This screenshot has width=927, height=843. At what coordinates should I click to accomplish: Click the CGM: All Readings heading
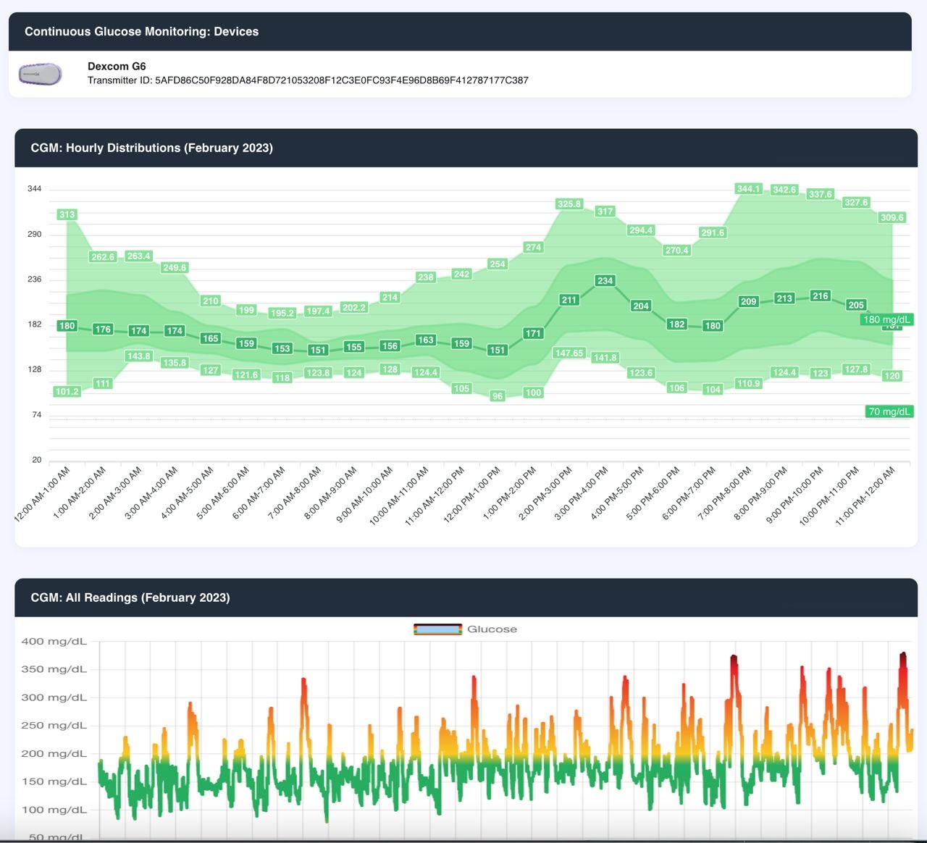tap(130, 597)
